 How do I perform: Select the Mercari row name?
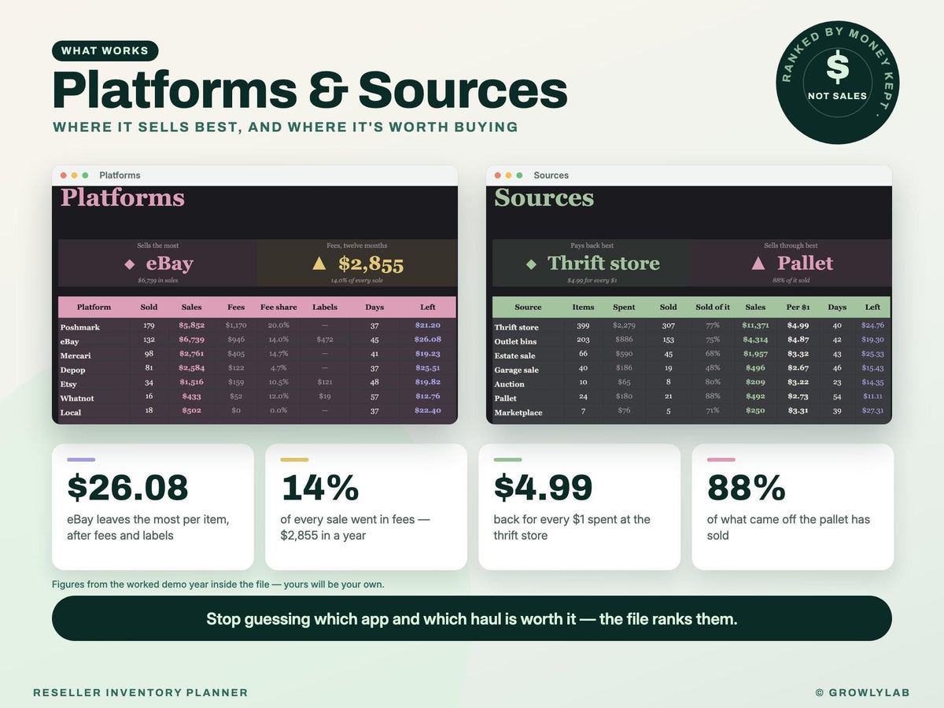75,356
